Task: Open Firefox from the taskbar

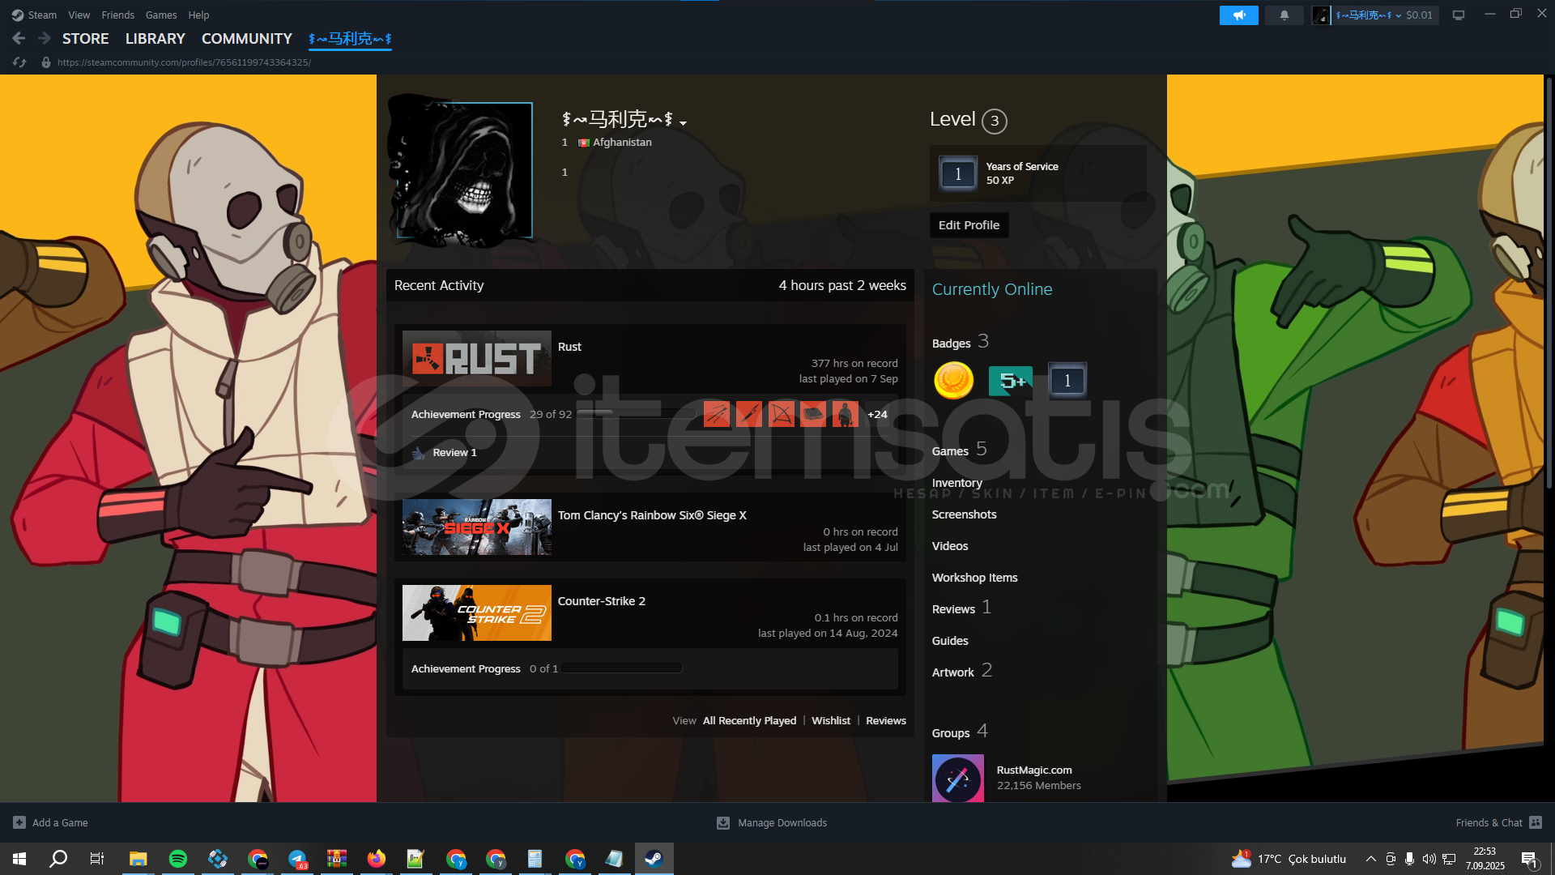Action: (377, 858)
